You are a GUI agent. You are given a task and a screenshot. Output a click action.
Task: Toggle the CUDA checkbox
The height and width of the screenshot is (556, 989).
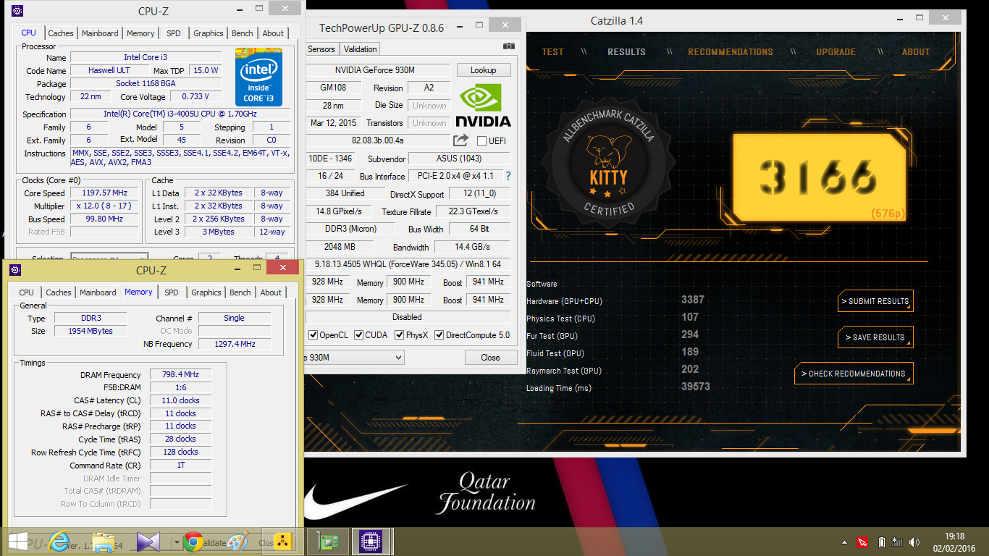(358, 335)
